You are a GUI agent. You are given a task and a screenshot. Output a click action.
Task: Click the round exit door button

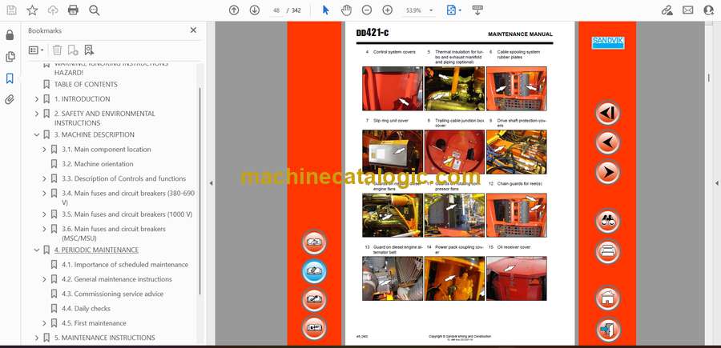[607, 329]
